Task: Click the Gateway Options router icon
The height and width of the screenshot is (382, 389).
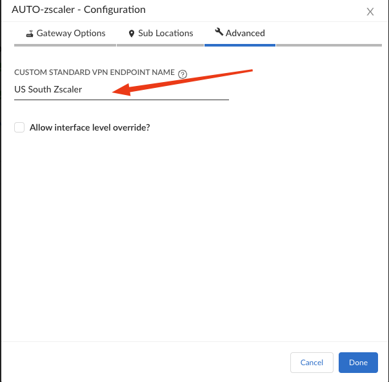Action: [30, 34]
